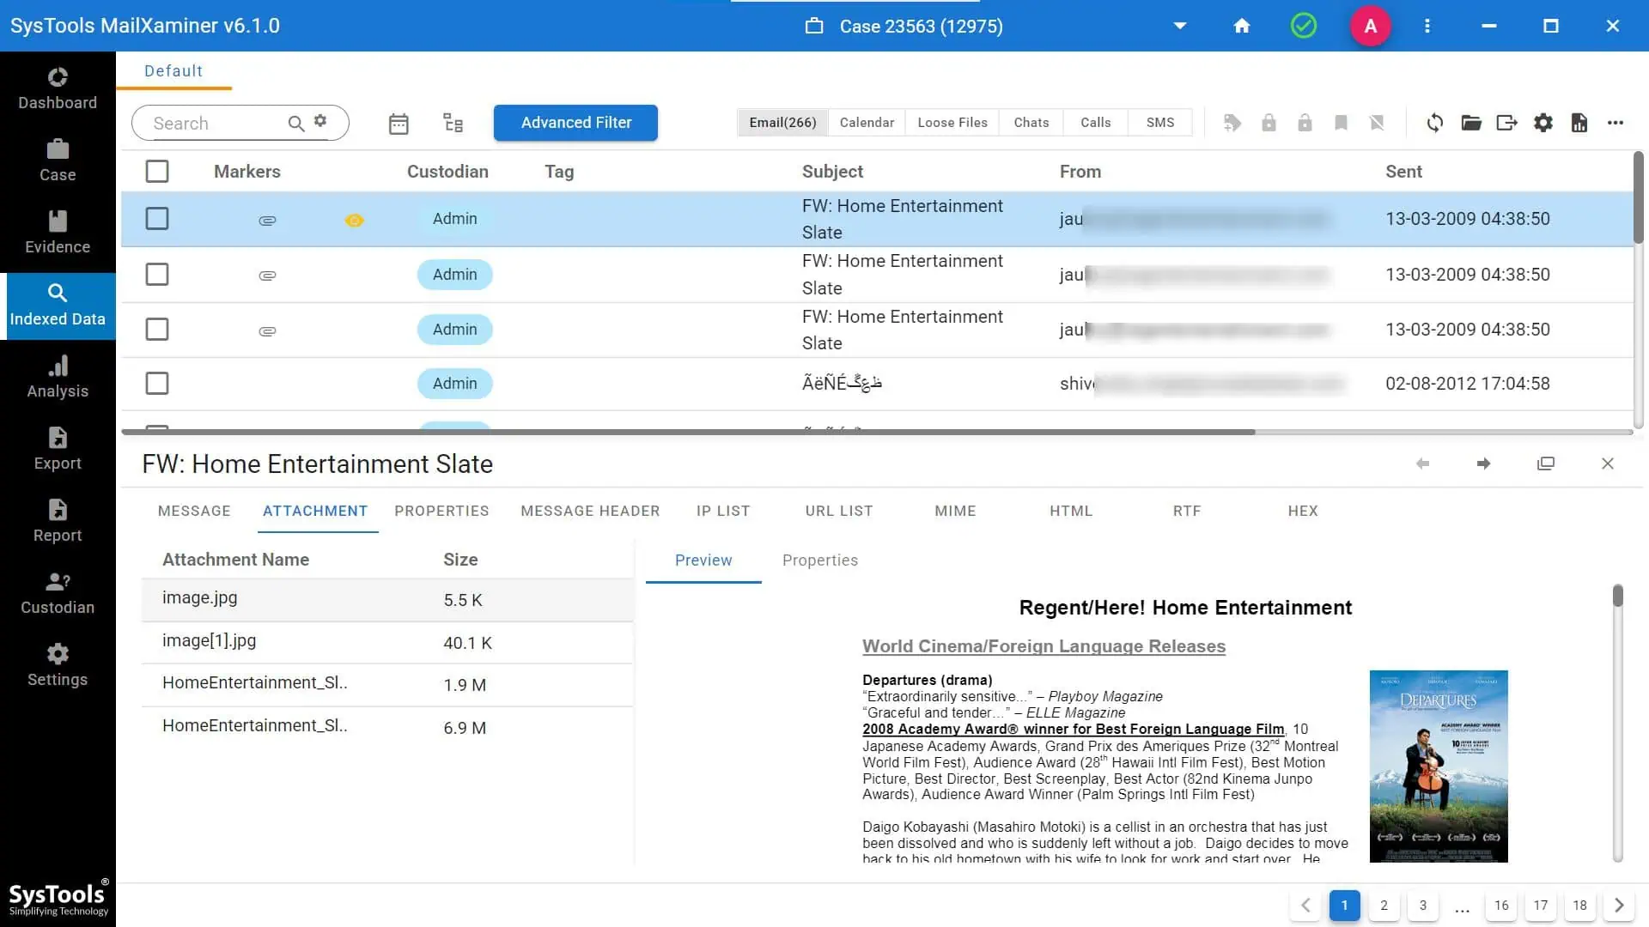Open the HEX tab

(1303, 511)
